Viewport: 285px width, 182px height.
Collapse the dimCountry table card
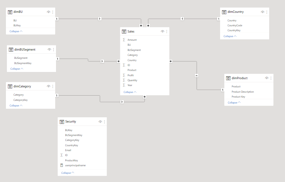[230, 36]
